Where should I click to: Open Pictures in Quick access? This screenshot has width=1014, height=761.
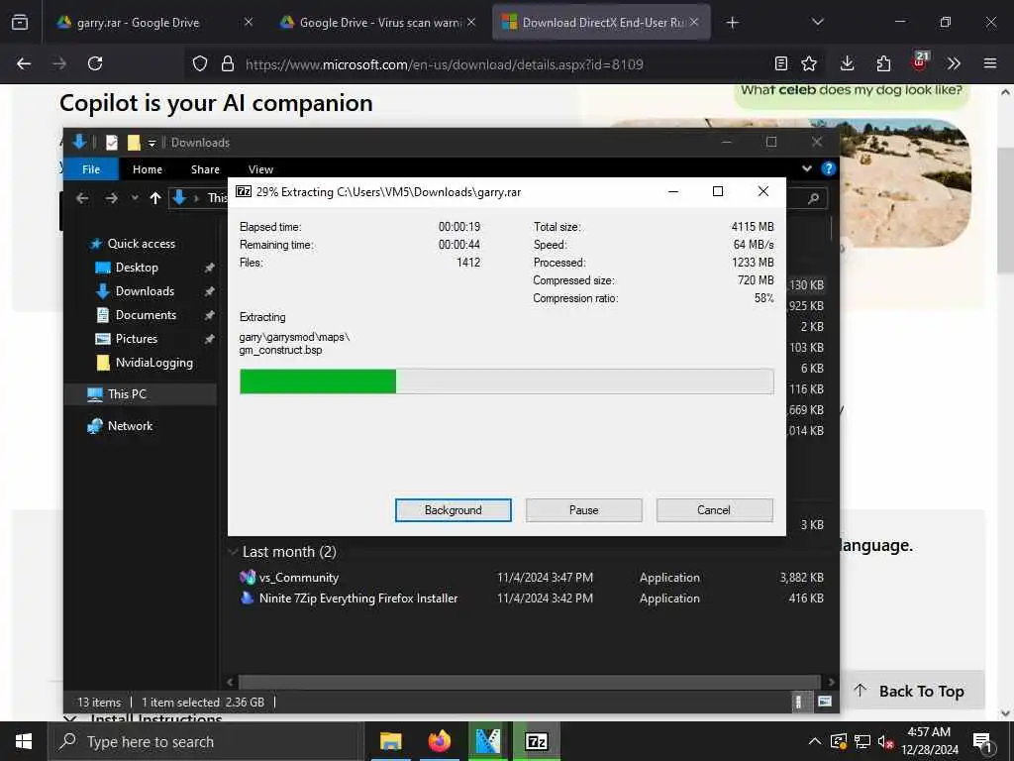136,339
